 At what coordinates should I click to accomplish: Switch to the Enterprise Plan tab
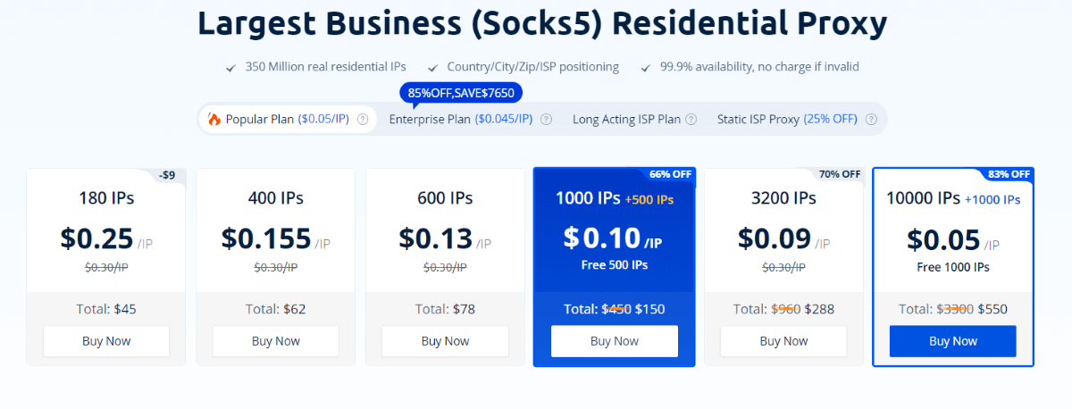tap(460, 120)
